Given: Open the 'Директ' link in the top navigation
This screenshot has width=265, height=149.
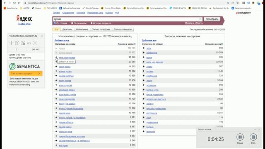Looking at the screenshot, I should pos(56,13).
